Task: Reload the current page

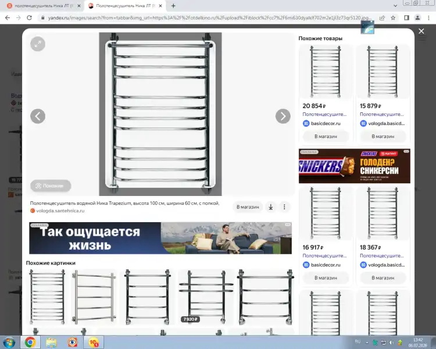Action: pos(29,18)
